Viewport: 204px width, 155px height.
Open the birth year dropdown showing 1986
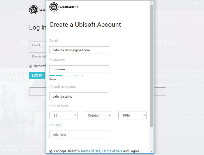pyautogui.click(x=132, y=115)
